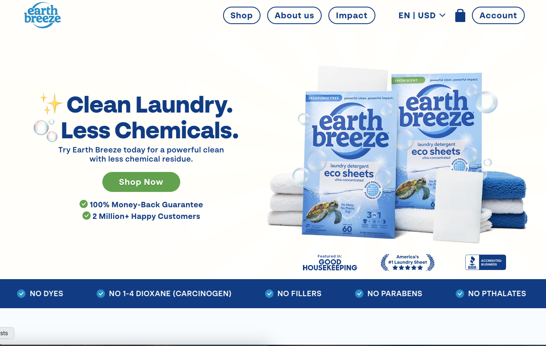This screenshot has height=346, width=546.
Task: Open the Account button
Action: [498, 15]
